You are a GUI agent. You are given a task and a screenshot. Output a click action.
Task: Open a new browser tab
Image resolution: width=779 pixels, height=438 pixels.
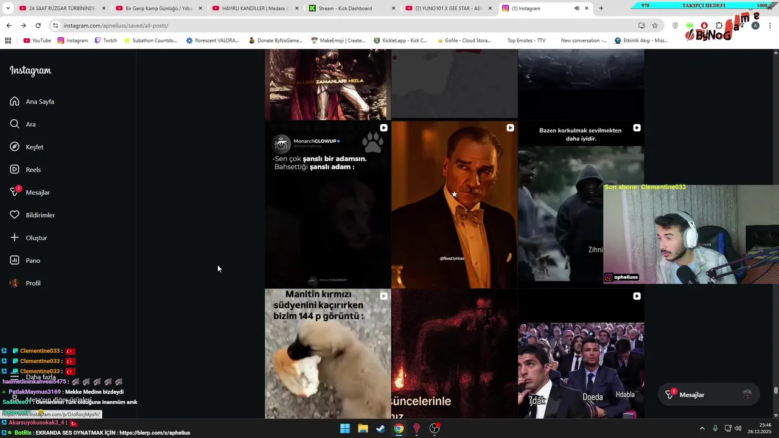coord(601,9)
